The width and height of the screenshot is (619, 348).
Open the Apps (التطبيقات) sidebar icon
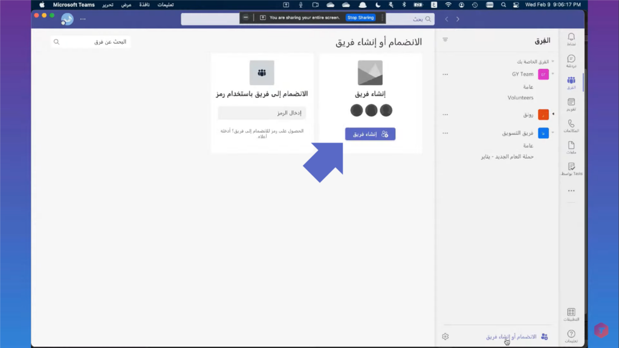(571, 314)
